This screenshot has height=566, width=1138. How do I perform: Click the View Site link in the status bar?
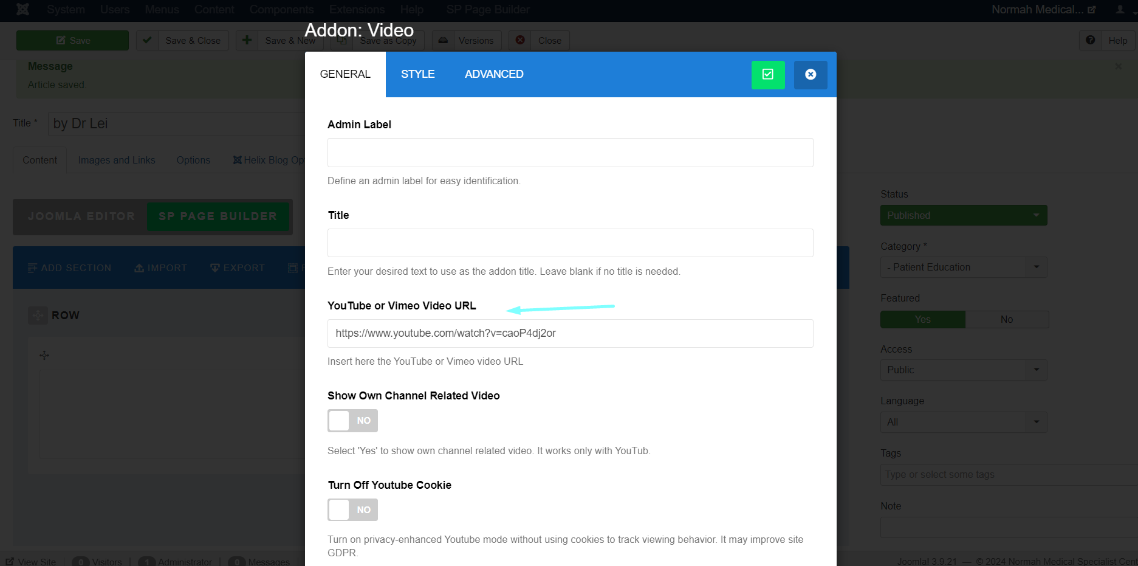(x=31, y=562)
